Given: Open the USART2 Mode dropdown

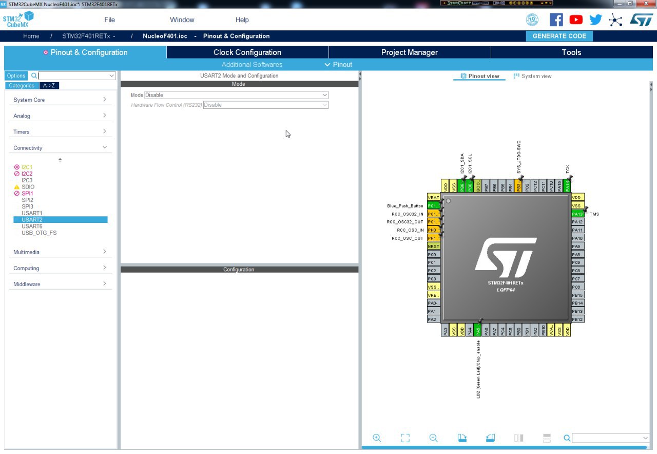Looking at the screenshot, I should (x=236, y=95).
